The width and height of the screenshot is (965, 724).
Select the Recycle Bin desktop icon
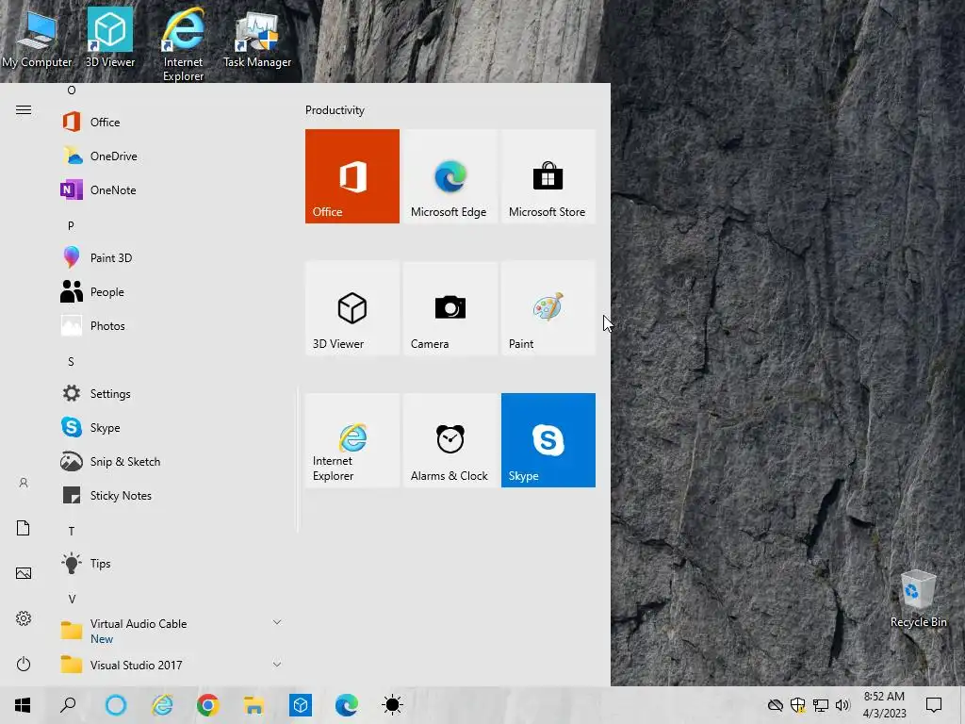click(x=918, y=599)
